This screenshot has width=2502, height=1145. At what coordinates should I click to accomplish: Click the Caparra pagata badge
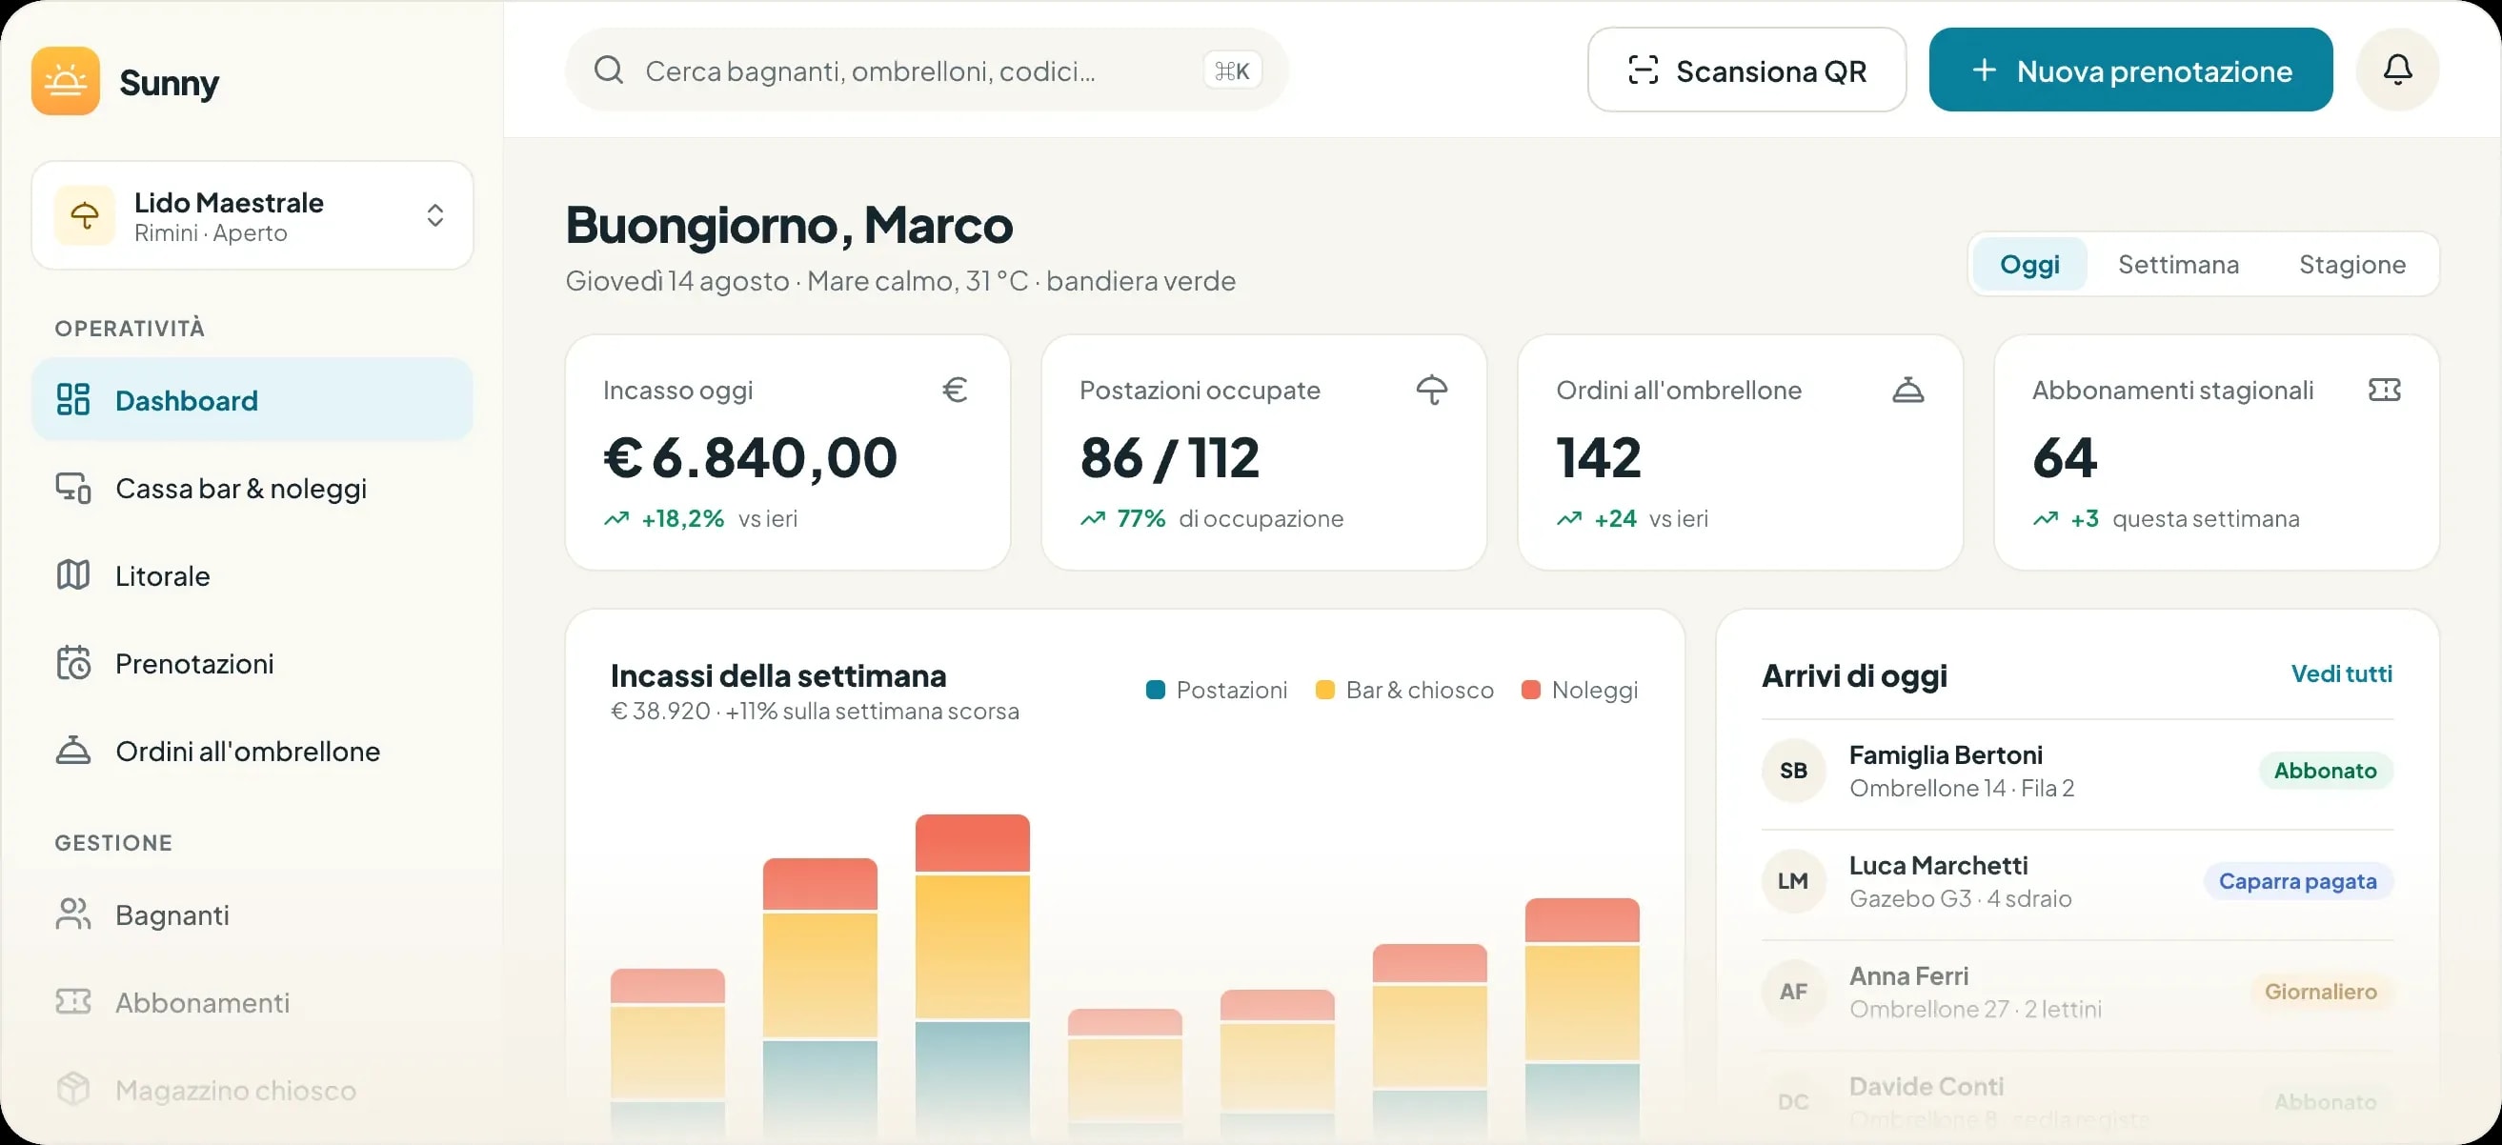[x=2297, y=881]
